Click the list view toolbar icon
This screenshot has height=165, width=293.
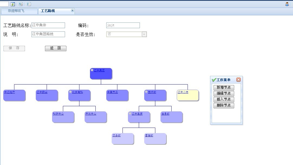(29, 4)
